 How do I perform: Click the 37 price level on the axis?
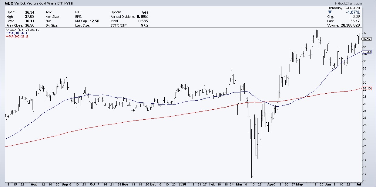click(364, 33)
